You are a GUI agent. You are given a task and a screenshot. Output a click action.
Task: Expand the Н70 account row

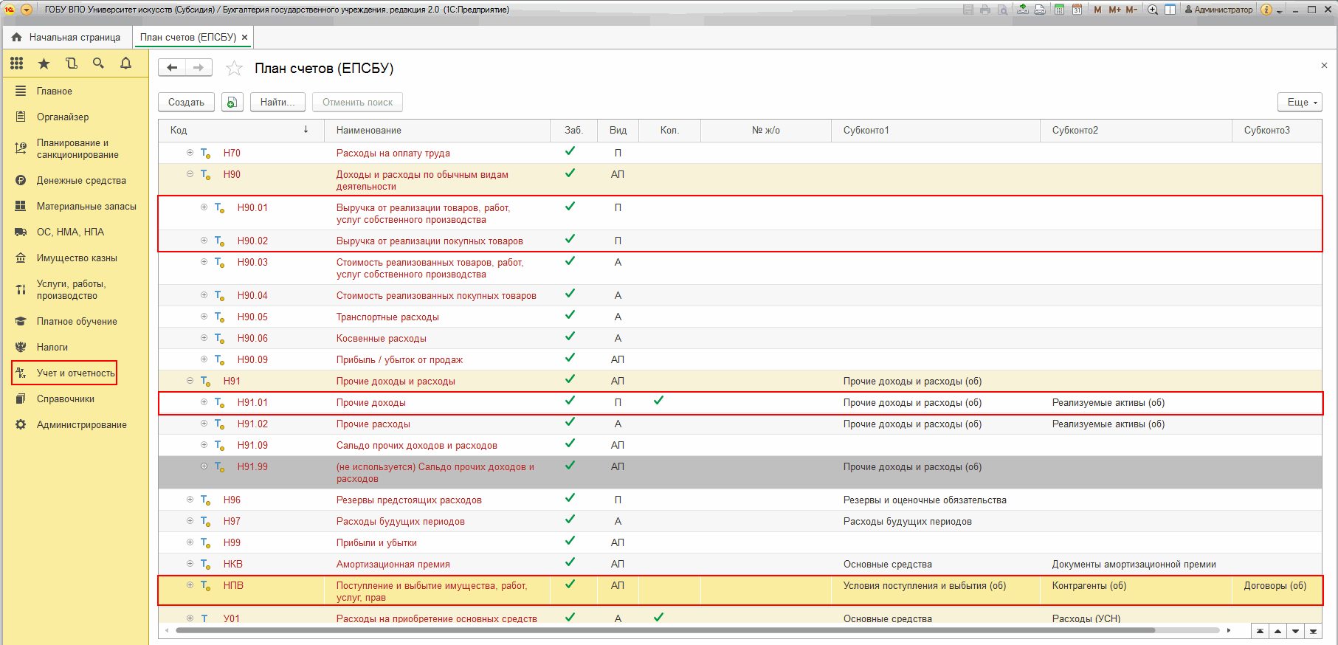(x=190, y=153)
